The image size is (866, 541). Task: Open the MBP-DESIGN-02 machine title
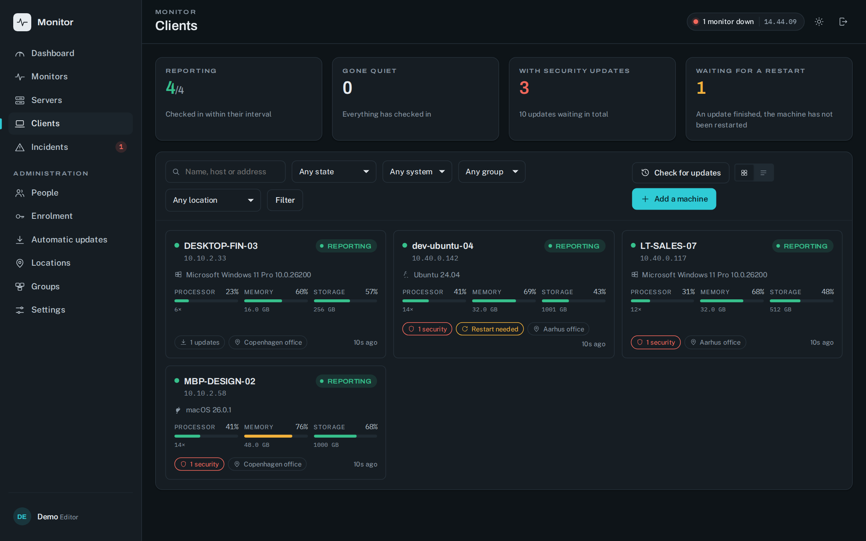220,382
